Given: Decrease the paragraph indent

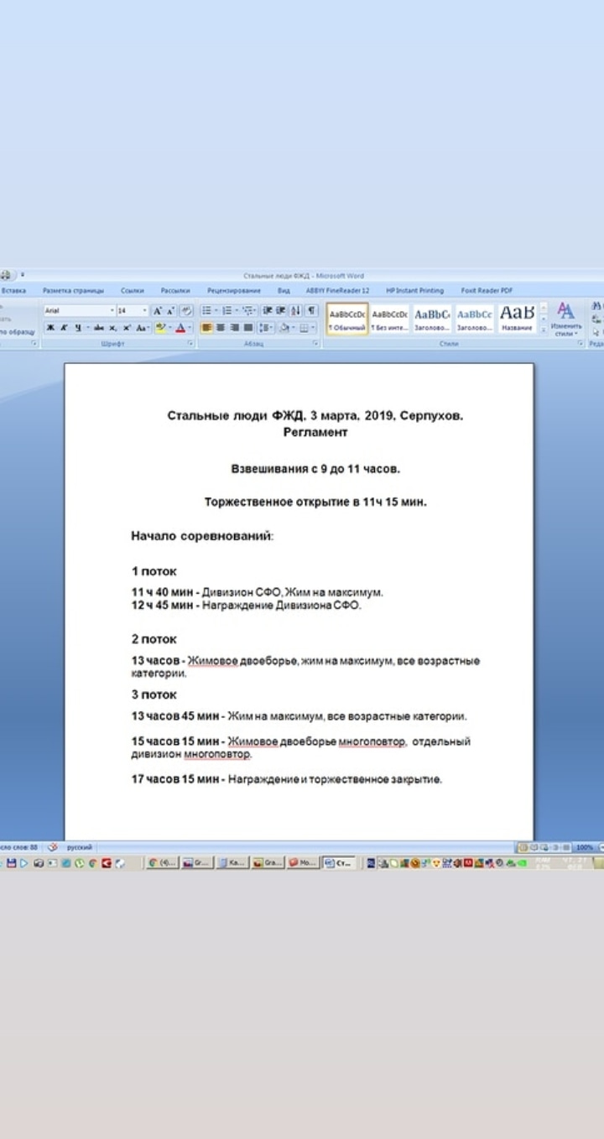Looking at the screenshot, I should tap(268, 310).
